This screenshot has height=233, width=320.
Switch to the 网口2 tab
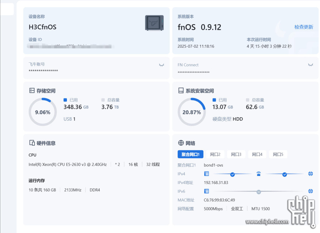[x=215, y=154]
